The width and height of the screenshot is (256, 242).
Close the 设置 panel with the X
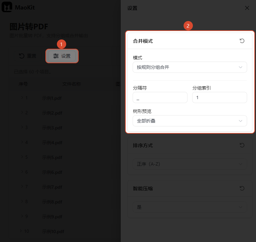247,8
